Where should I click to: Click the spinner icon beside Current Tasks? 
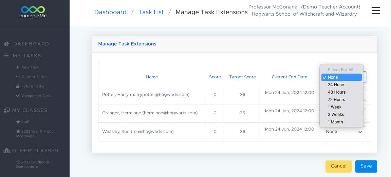tap(18, 77)
